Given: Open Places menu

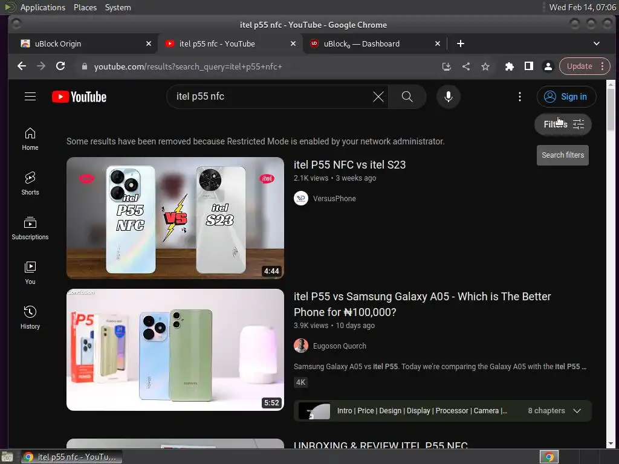Looking at the screenshot, I should (85, 7).
